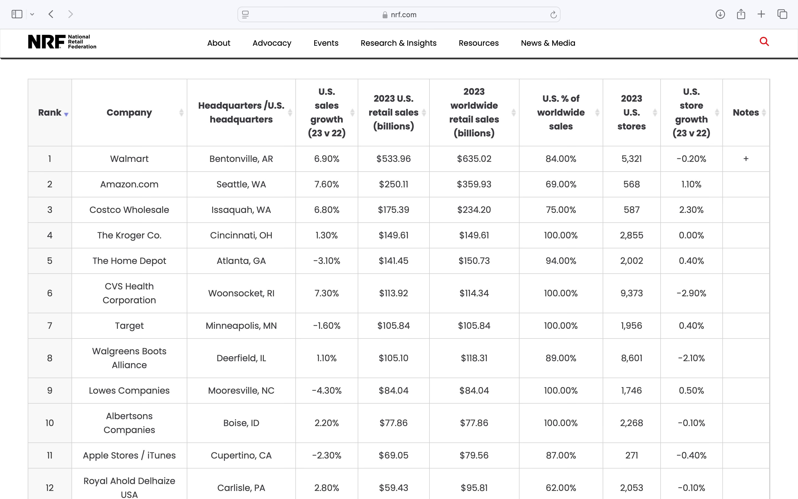Open the About menu
798x499 pixels.
[x=219, y=43]
